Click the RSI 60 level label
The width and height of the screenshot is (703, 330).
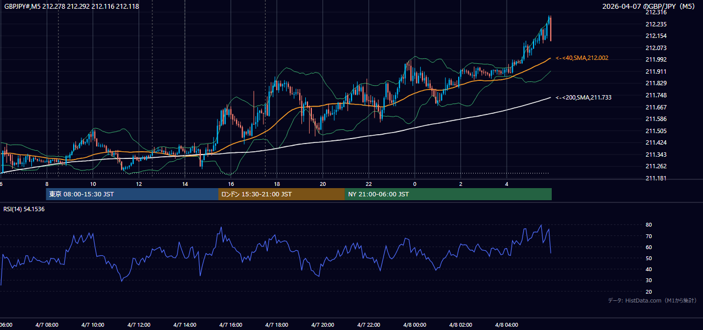coord(649,247)
